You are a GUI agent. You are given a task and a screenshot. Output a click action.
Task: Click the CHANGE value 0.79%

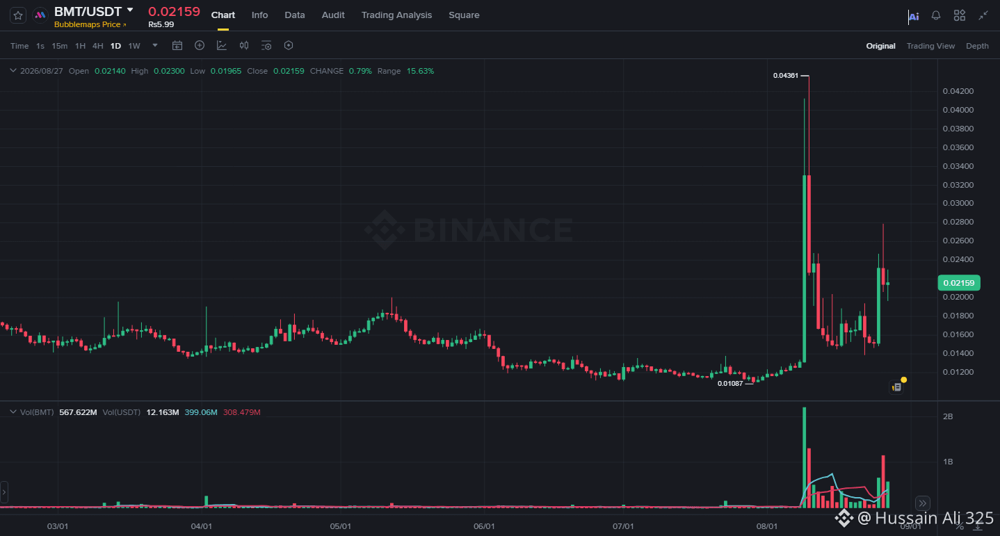tap(360, 71)
